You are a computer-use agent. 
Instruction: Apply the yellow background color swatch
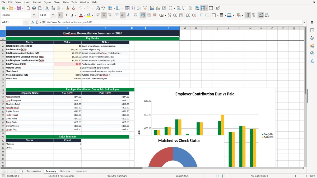coord(89,15)
